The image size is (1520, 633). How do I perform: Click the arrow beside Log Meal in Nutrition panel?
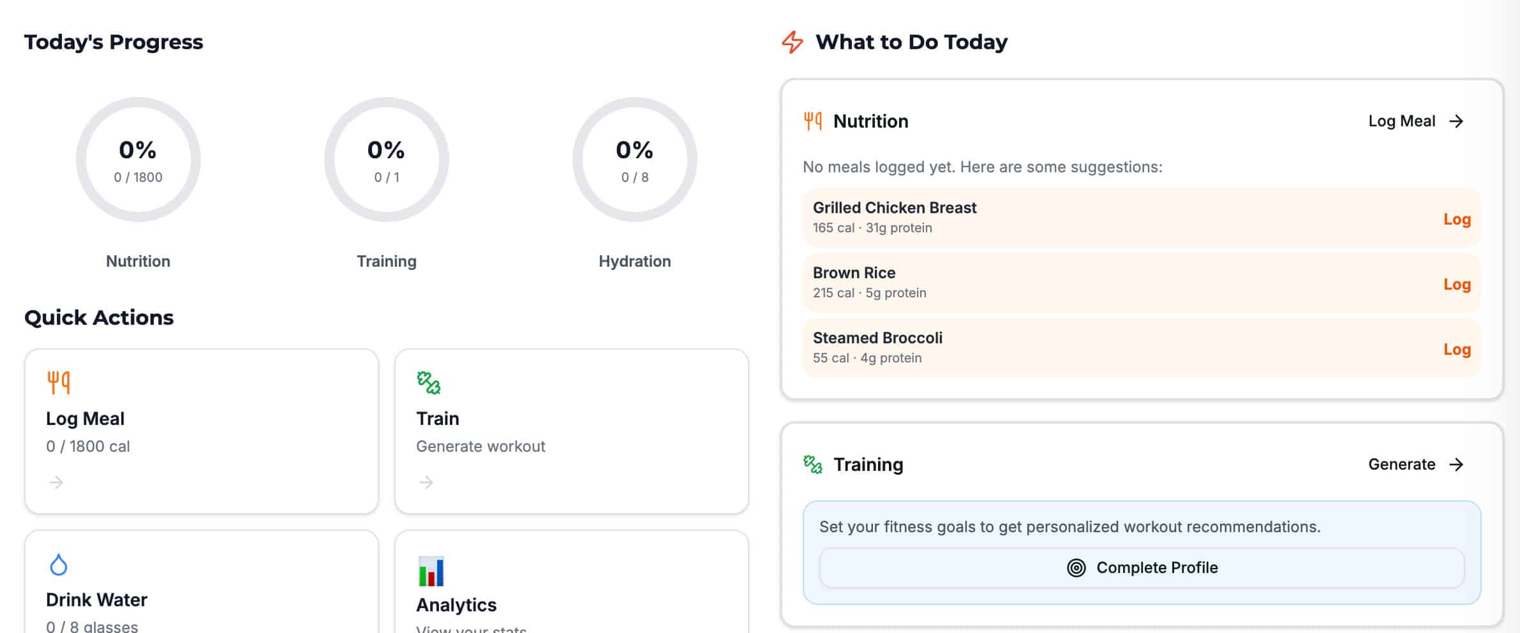tap(1456, 121)
